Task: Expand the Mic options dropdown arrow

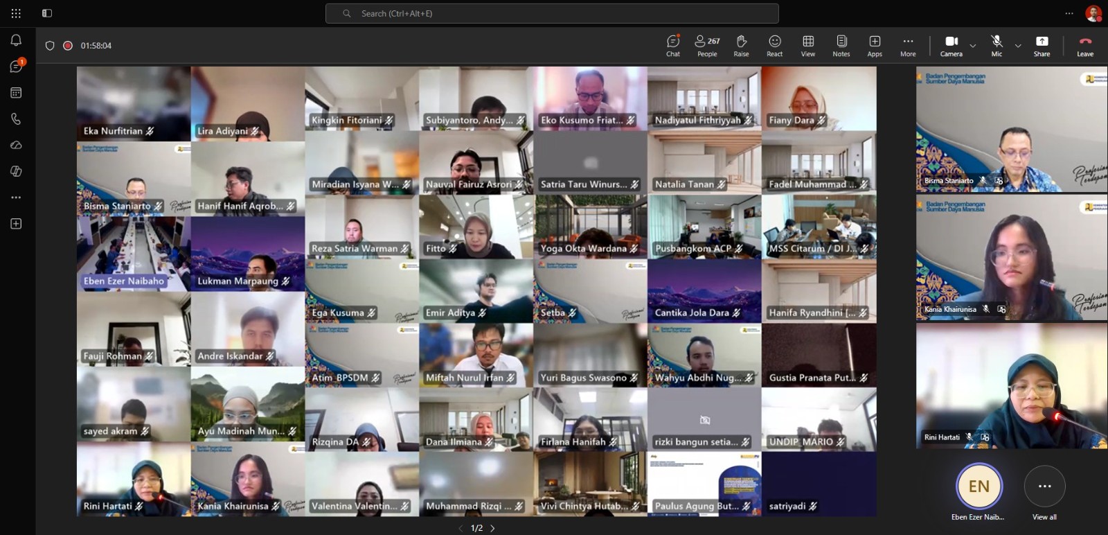Action: click(1018, 46)
